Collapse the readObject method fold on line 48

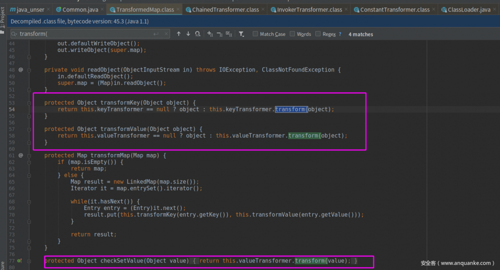click(29, 70)
